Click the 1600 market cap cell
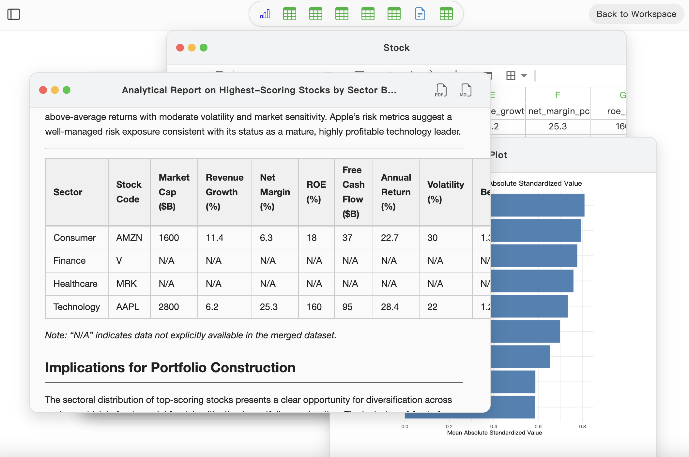Screen dimensions: 689x457 point(174,238)
